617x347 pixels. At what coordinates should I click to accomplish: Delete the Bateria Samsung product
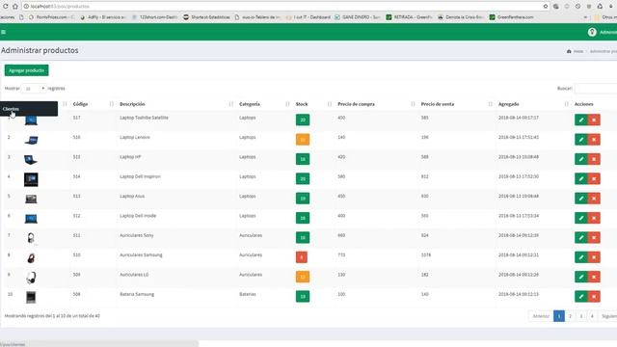(594, 296)
